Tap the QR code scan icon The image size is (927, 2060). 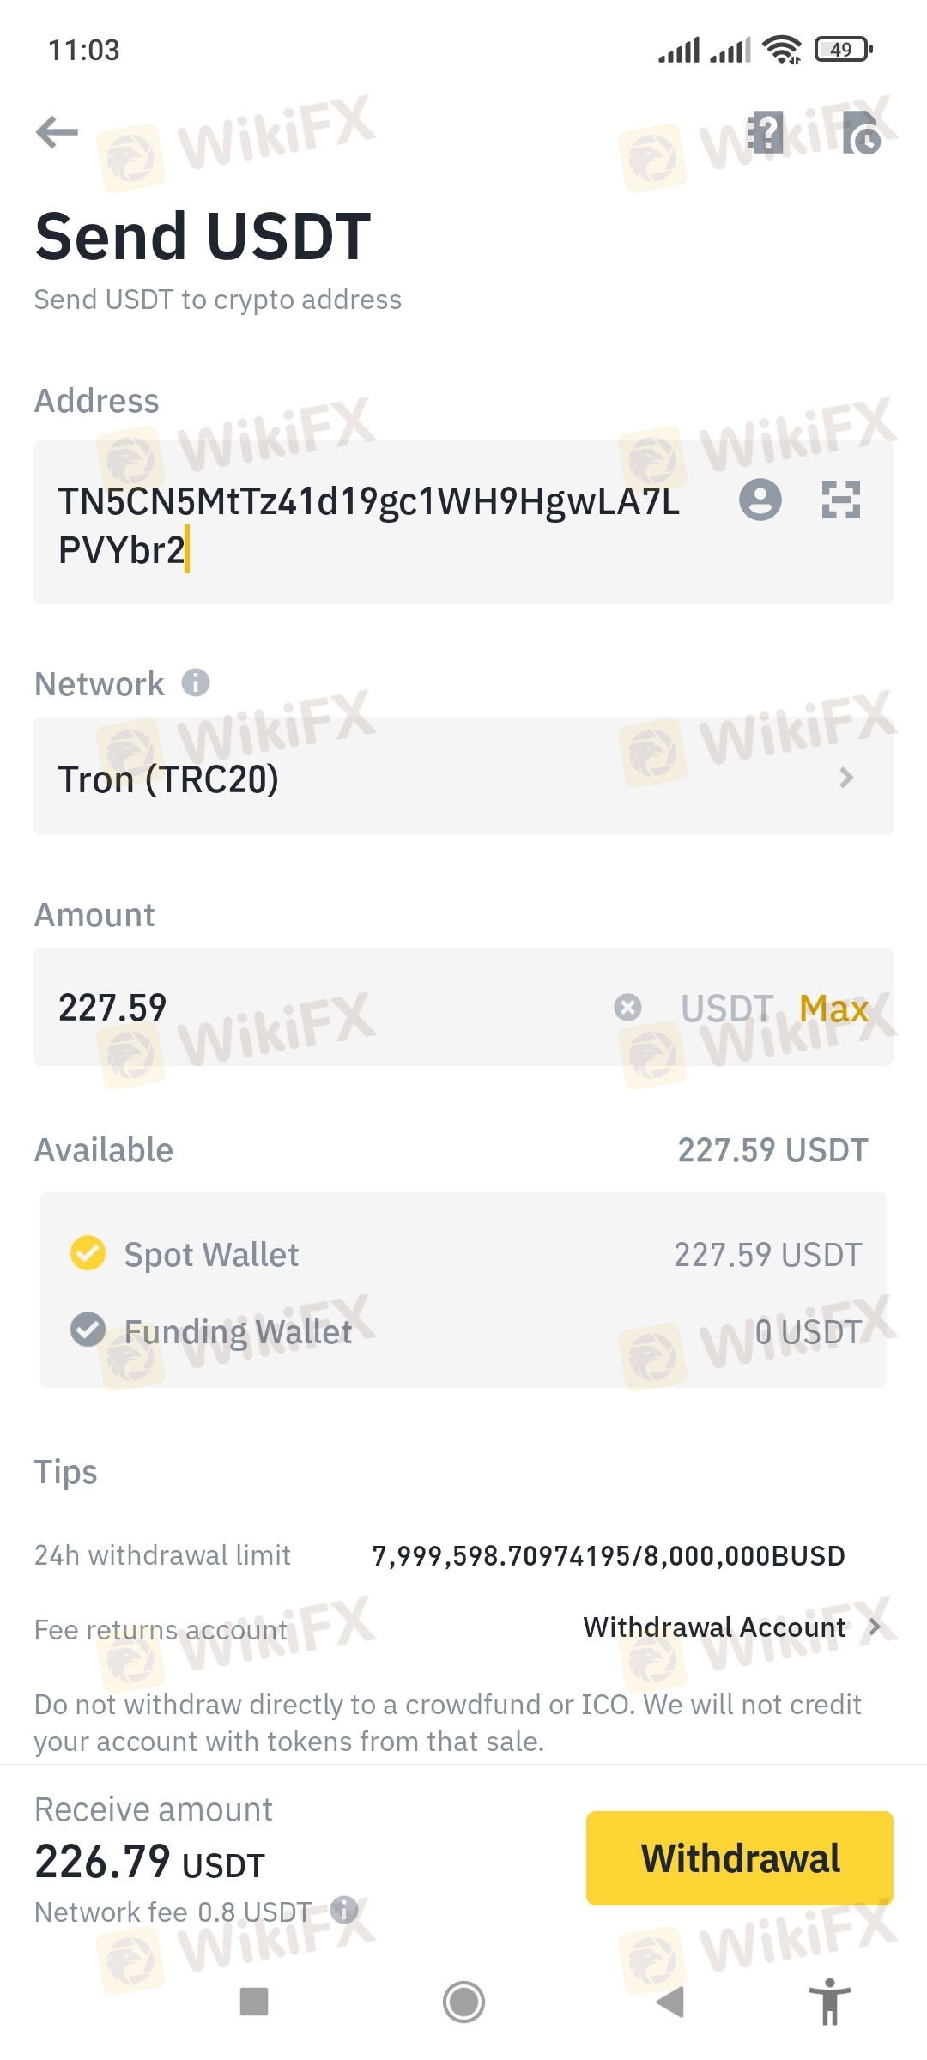pos(841,500)
